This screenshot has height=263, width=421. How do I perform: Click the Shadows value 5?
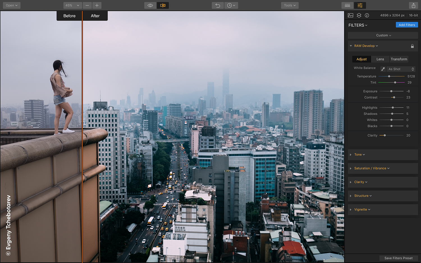[407, 114]
